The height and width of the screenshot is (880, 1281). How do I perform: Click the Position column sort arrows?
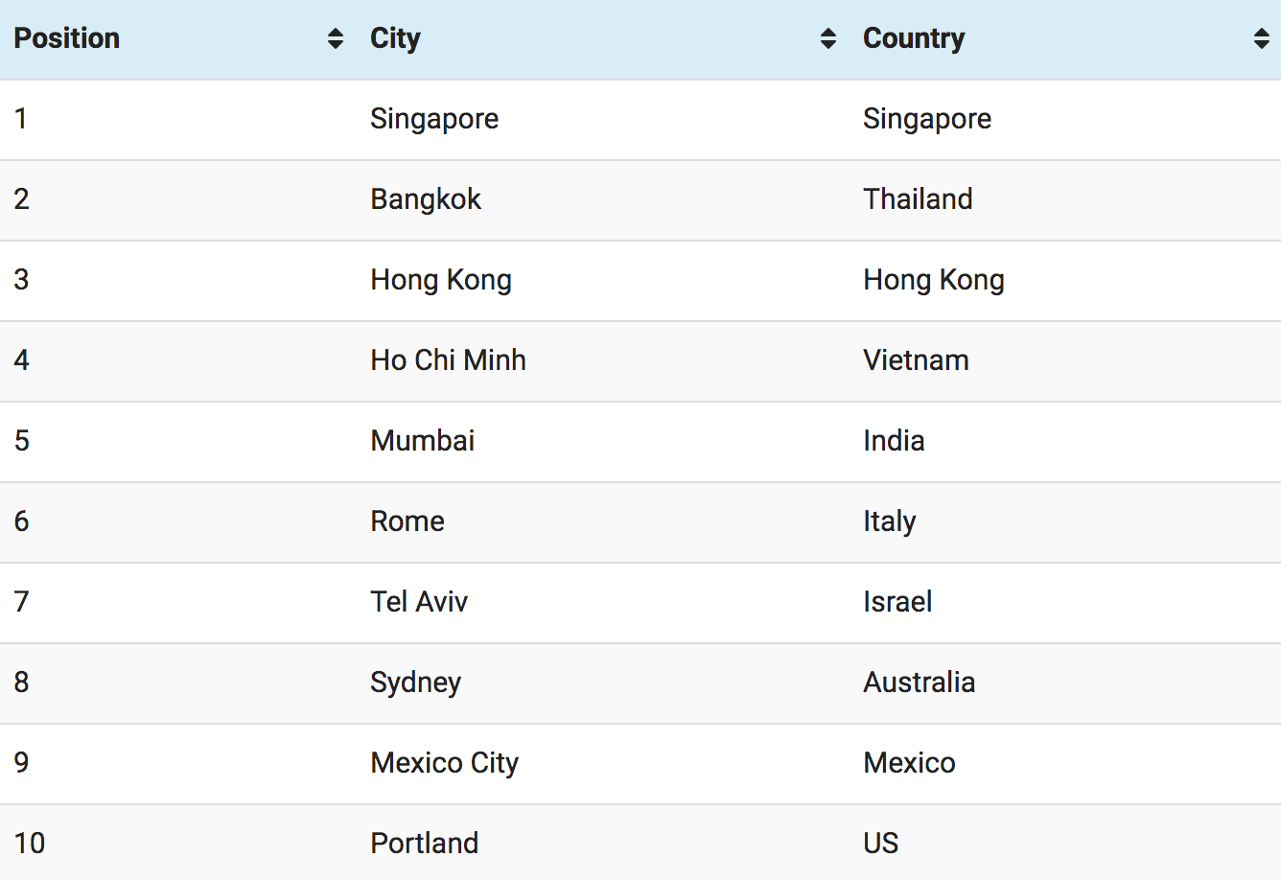pyautogui.click(x=335, y=38)
